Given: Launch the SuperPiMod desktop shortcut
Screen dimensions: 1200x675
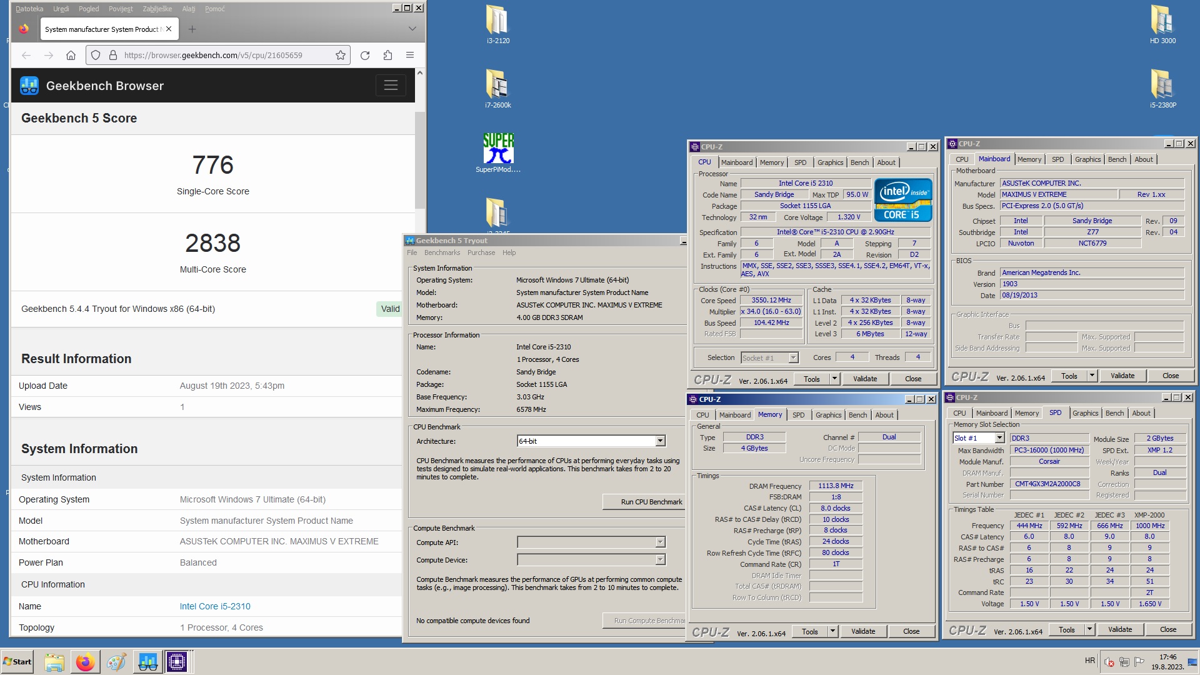Looking at the screenshot, I should click(497, 152).
